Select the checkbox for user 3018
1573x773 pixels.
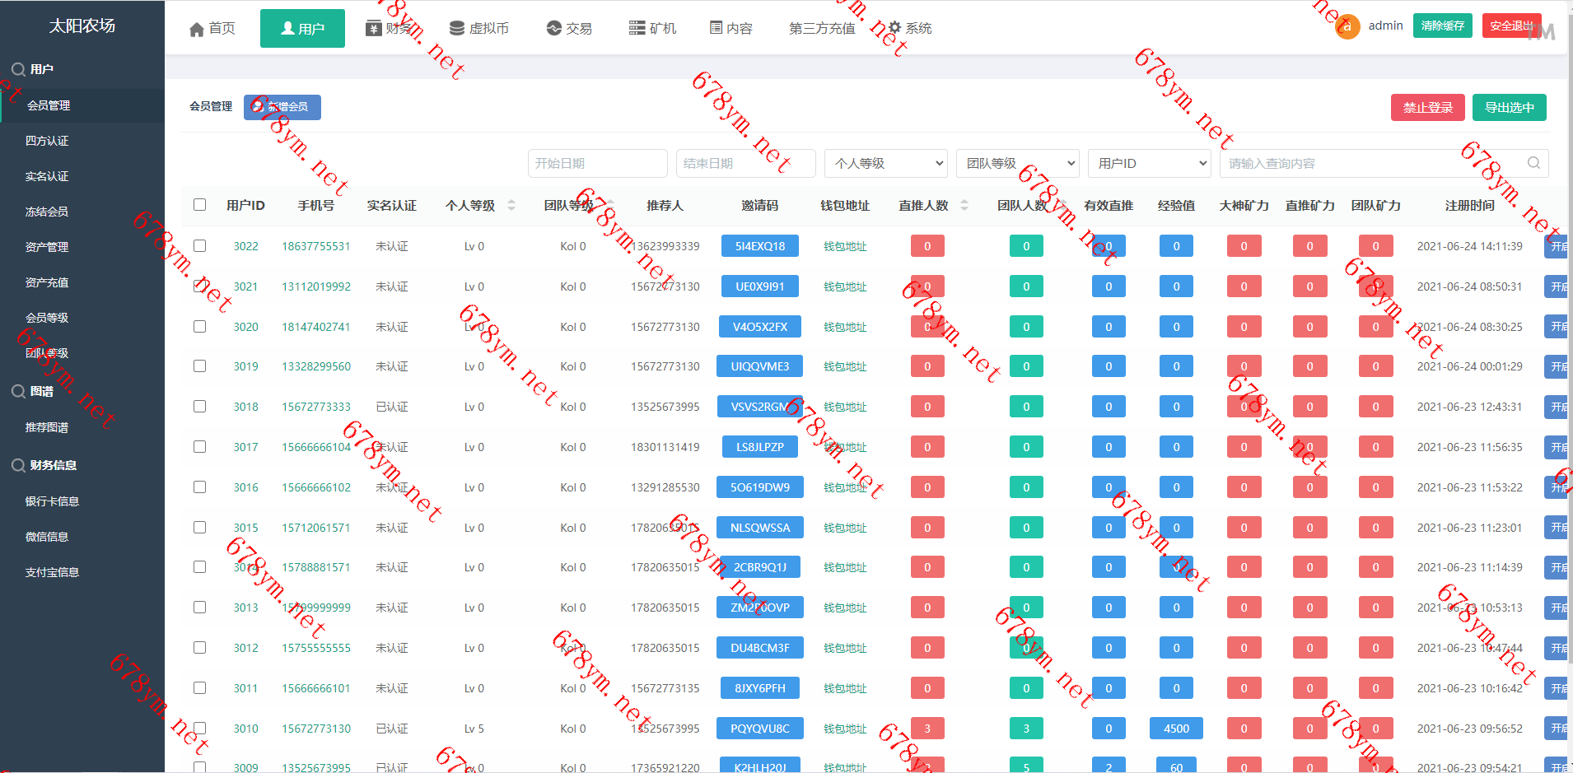coord(199,407)
